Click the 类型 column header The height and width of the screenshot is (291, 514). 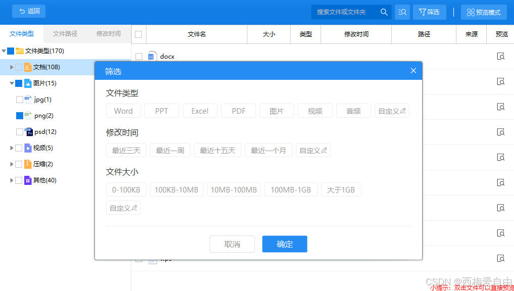[x=306, y=34]
